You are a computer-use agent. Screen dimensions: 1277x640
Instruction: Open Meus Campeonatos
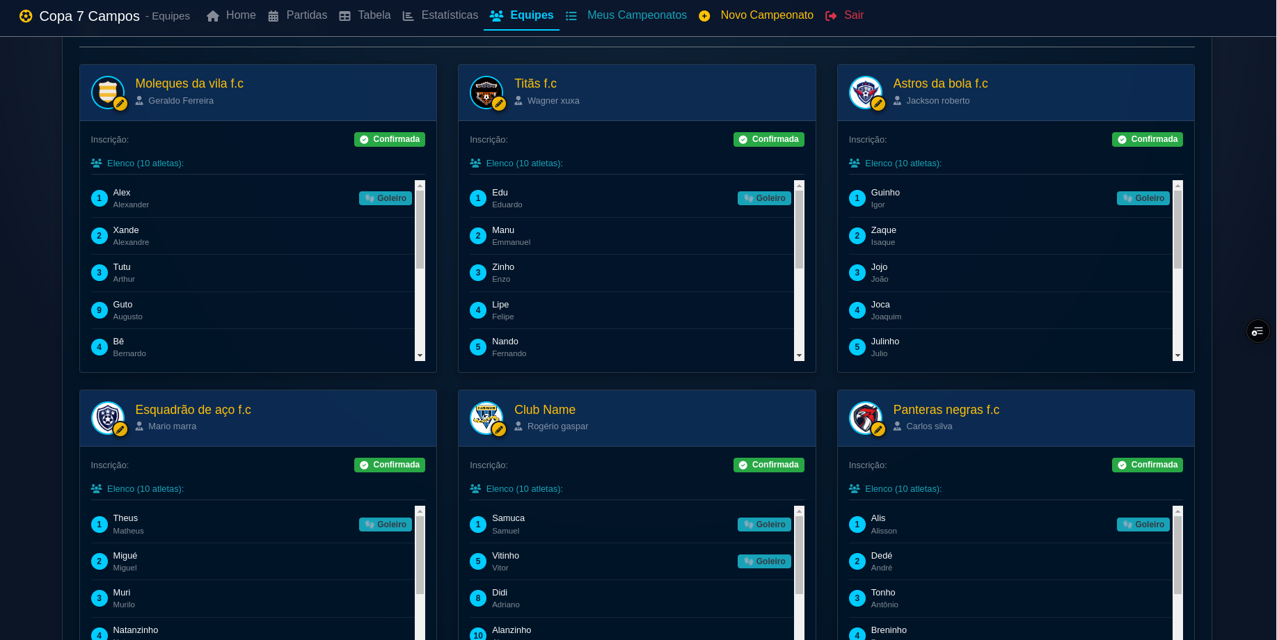point(626,15)
